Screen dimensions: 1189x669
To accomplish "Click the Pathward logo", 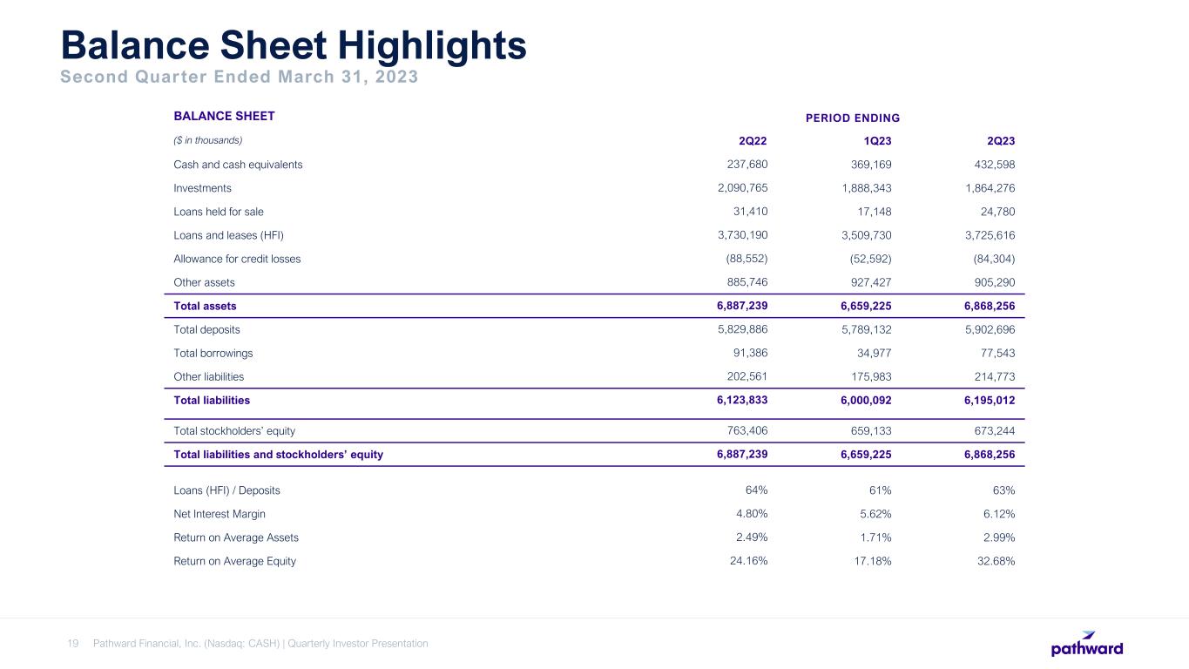I will tap(1086, 644).
